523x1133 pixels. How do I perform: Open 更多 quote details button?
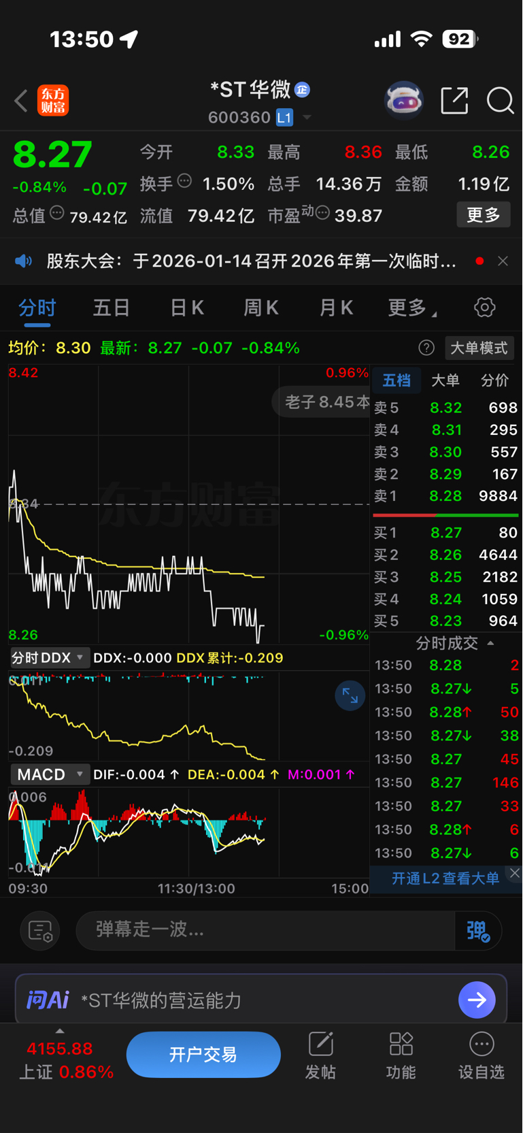[483, 215]
